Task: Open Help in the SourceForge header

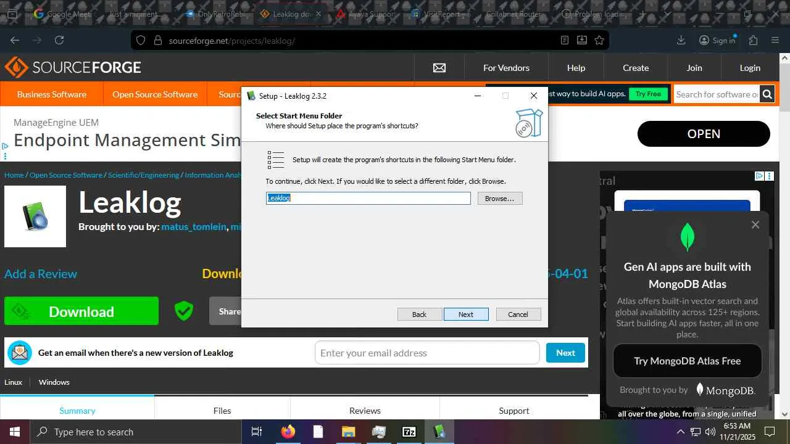Action: 576,68
